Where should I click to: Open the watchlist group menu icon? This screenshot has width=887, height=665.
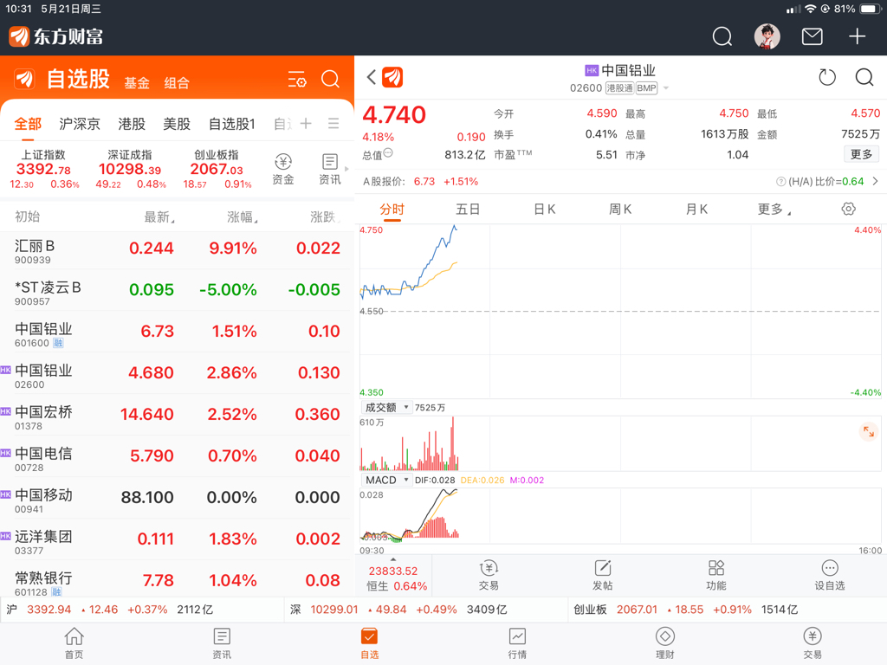[333, 123]
